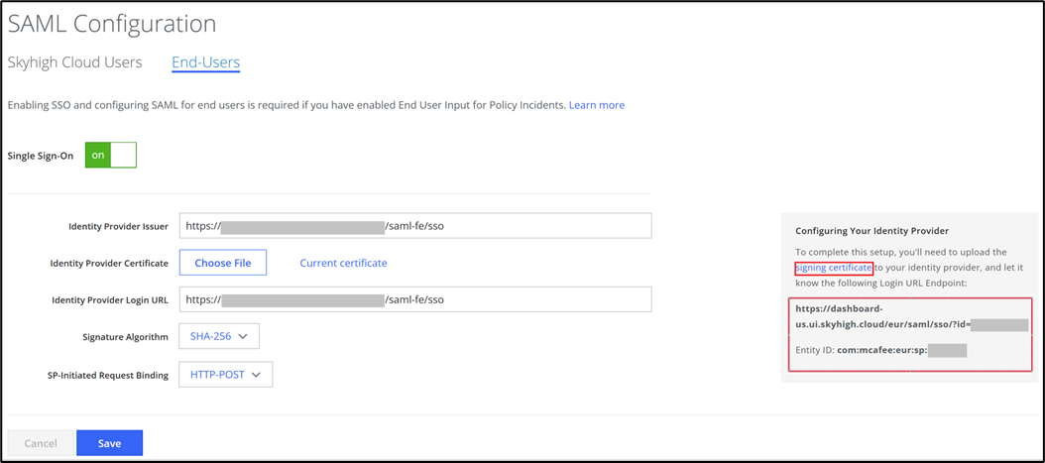Image resolution: width=1045 pixels, height=463 pixels.
Task: Click the Configuring Your Identity Provider heading
Action: (871, 231)
